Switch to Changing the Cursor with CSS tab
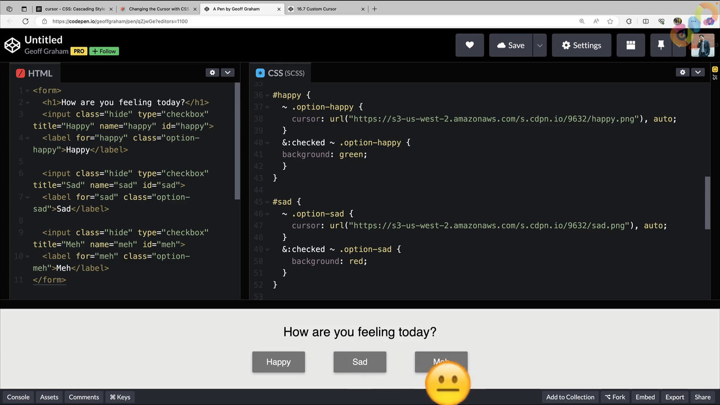Image resolution: width=720 pixels, height=405 pixels. 158,9
